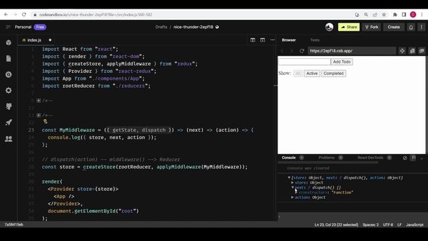Open the CodeSandbox hamburger menu
Viewport: 428px width, 241px height.
[x=8, y=27]
